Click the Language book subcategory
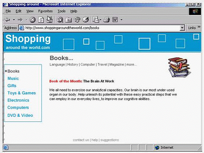Screen dimensions: 204x153 coord(57,65)
